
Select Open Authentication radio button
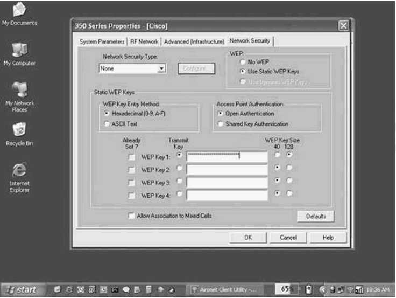pyautogui.click(x=220, y=114)
